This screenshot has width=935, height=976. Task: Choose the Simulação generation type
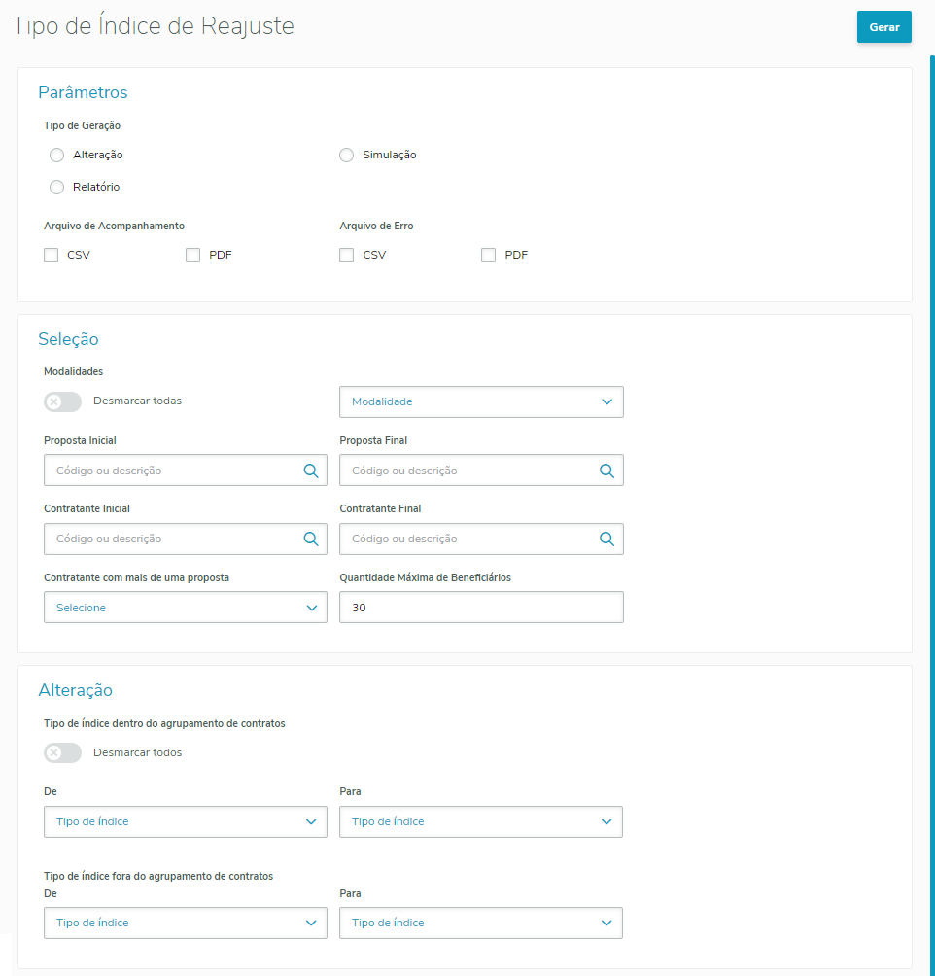click(347, 155)
